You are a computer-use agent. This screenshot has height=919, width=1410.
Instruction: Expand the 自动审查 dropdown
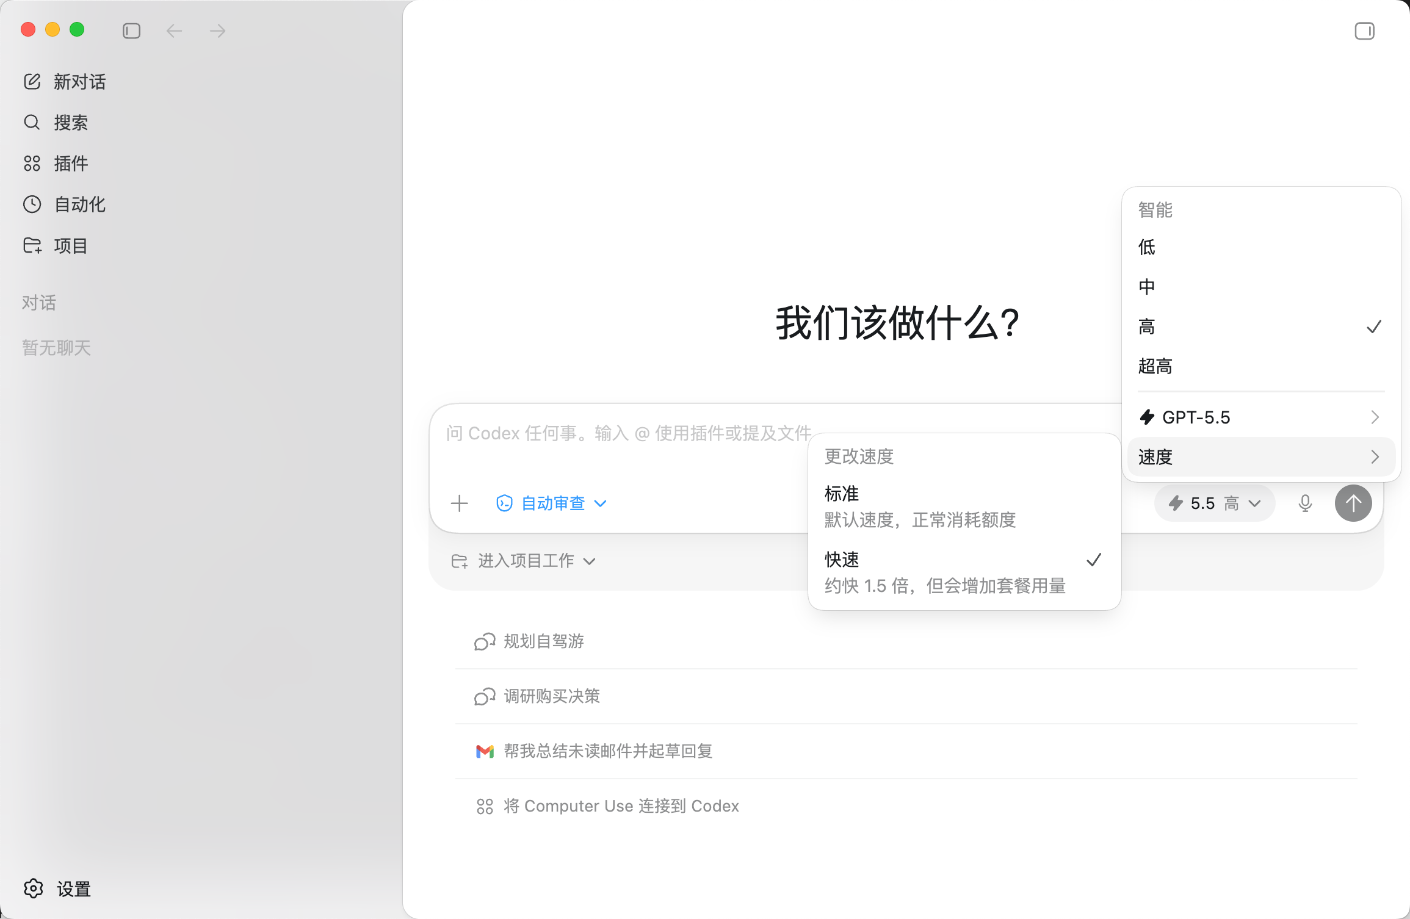pos(552,503)
